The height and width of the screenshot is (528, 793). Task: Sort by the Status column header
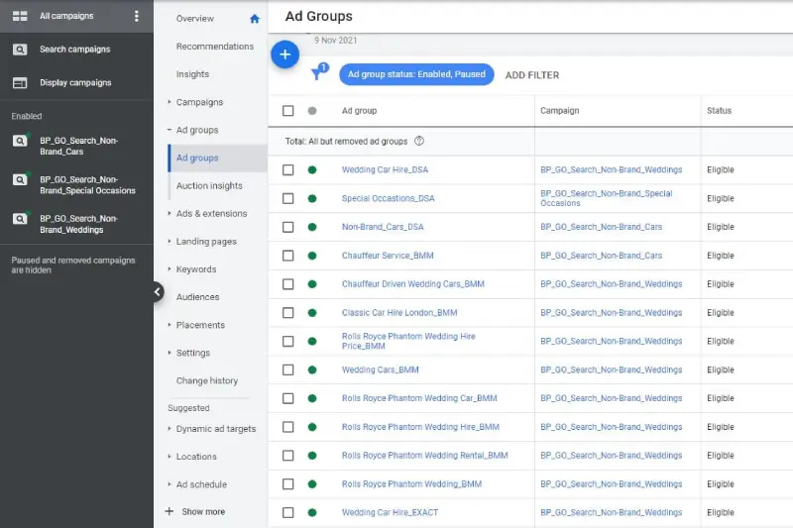coord(719,111)
